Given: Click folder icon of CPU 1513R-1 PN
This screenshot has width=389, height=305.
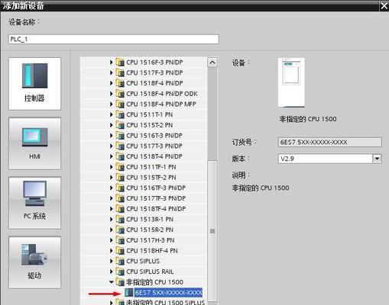Looking at the screenshot, I should point(120,219).
